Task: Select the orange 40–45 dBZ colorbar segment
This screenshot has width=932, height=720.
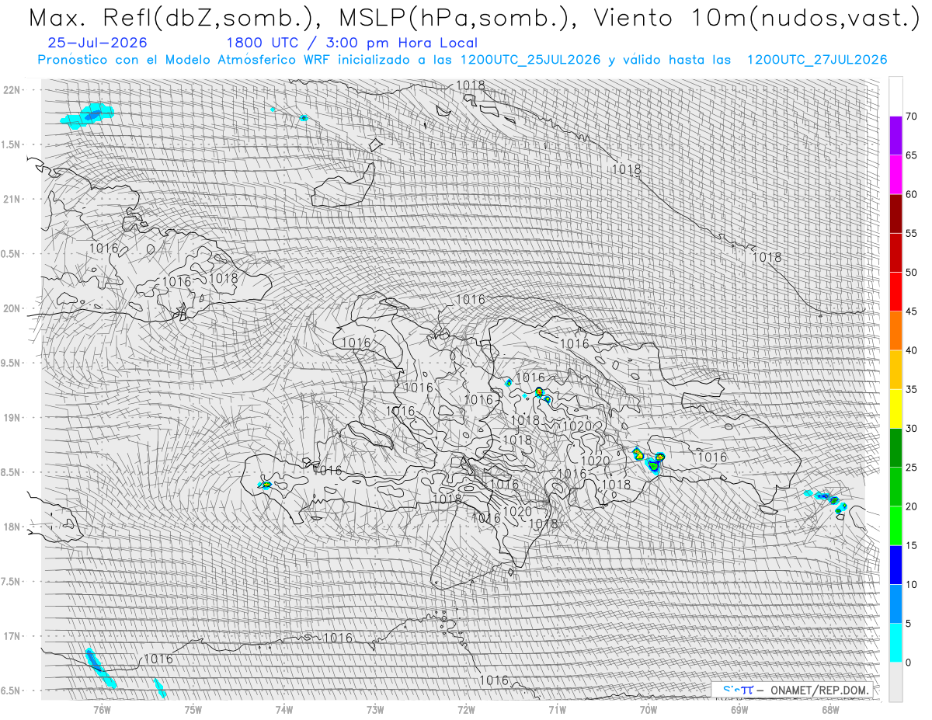Action: (895, 331)
